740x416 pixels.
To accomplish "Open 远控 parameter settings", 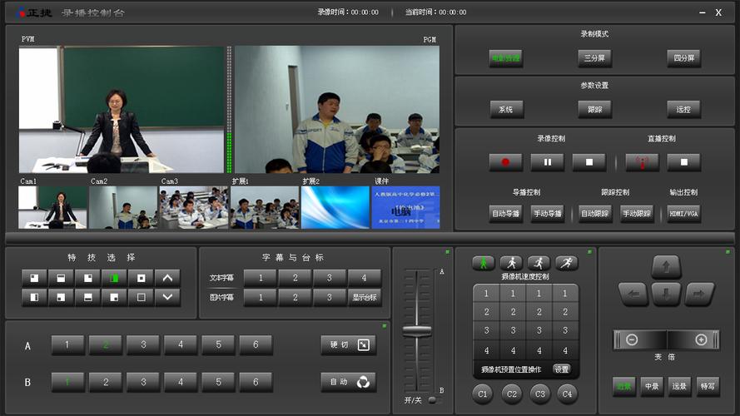I will pos(684,110).
